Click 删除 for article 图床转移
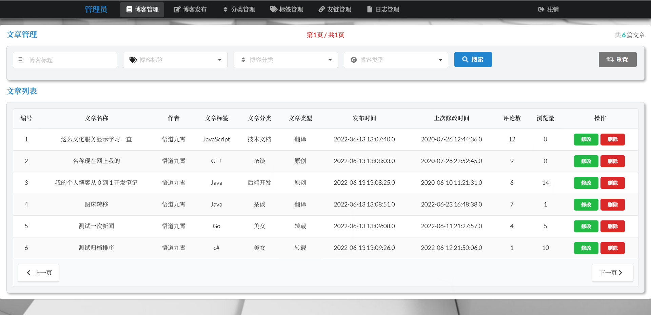This screenshot has width=651, height=315. pyautogui.click(x=612, y=204)
